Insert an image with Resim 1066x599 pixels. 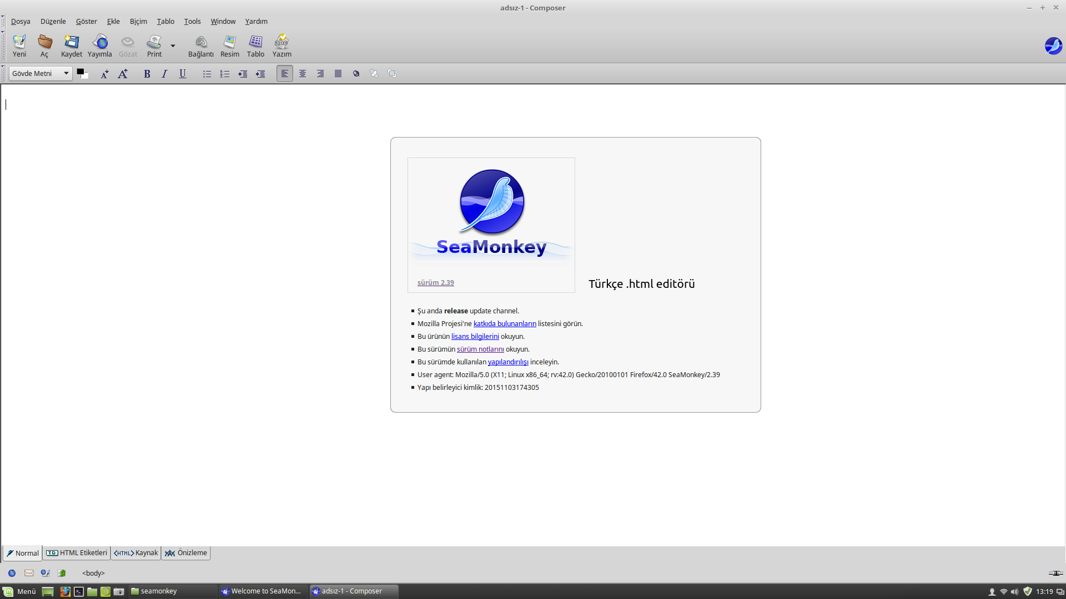tap(229, 45)
